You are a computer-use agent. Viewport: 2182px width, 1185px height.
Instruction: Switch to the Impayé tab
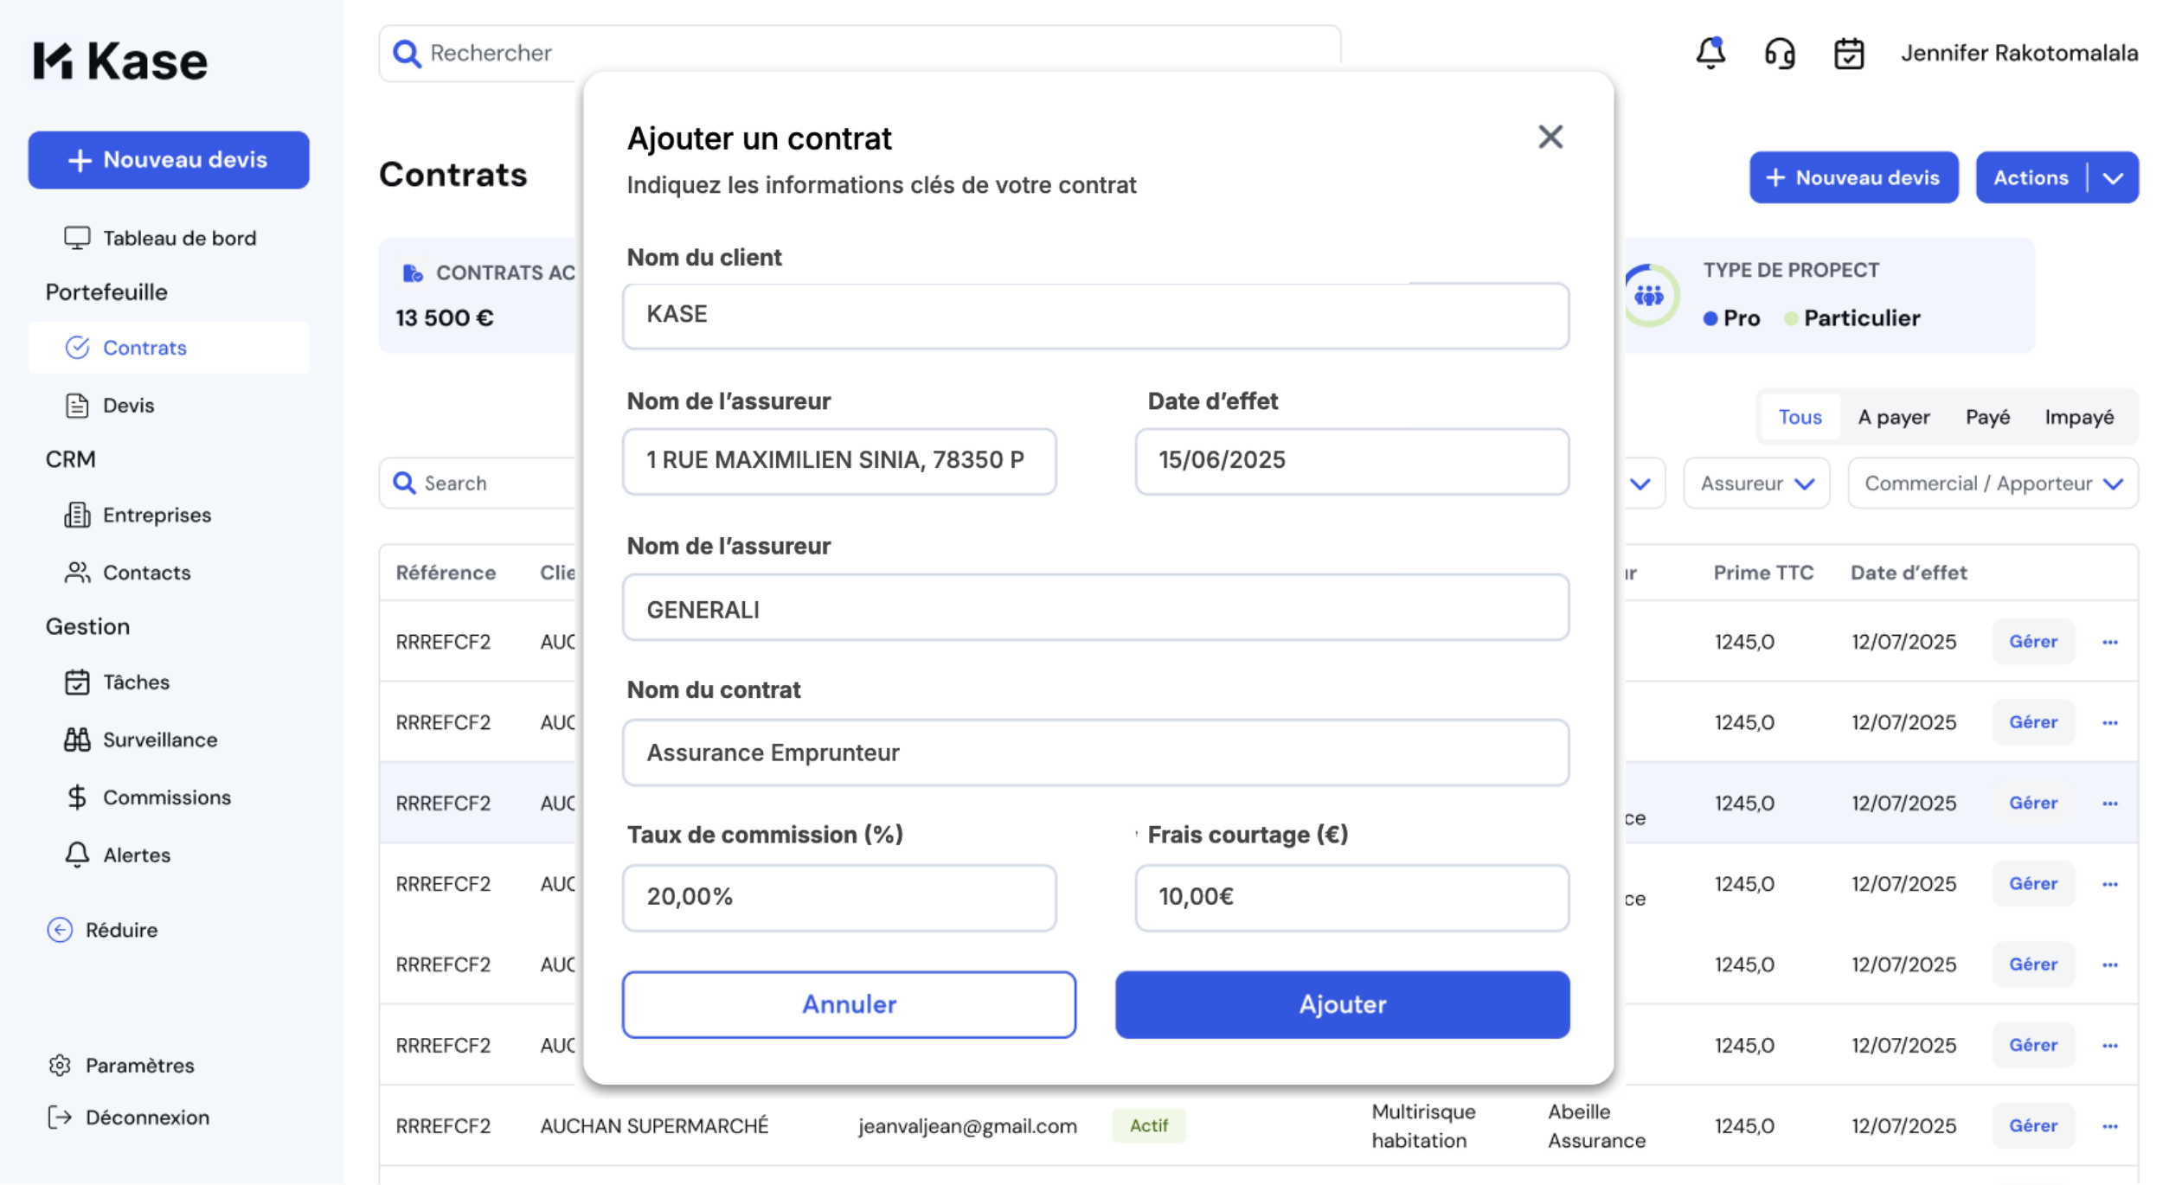[2078, 417]
